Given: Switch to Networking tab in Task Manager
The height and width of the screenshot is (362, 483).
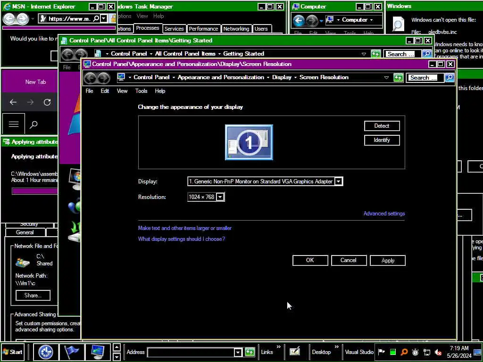Looking at the screenshot, I should tap(236, 29).
